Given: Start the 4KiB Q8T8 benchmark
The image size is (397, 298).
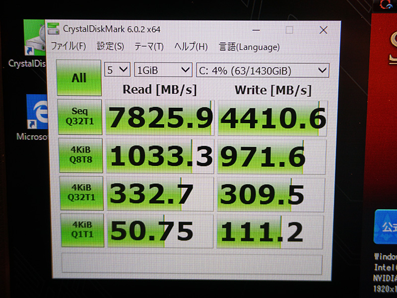Looking at the screenshot, I should (81, 155).
